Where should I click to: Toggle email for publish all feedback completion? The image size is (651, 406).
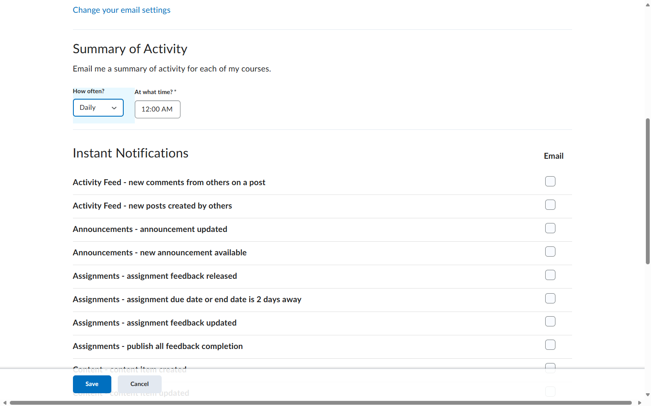pos(550,345)
